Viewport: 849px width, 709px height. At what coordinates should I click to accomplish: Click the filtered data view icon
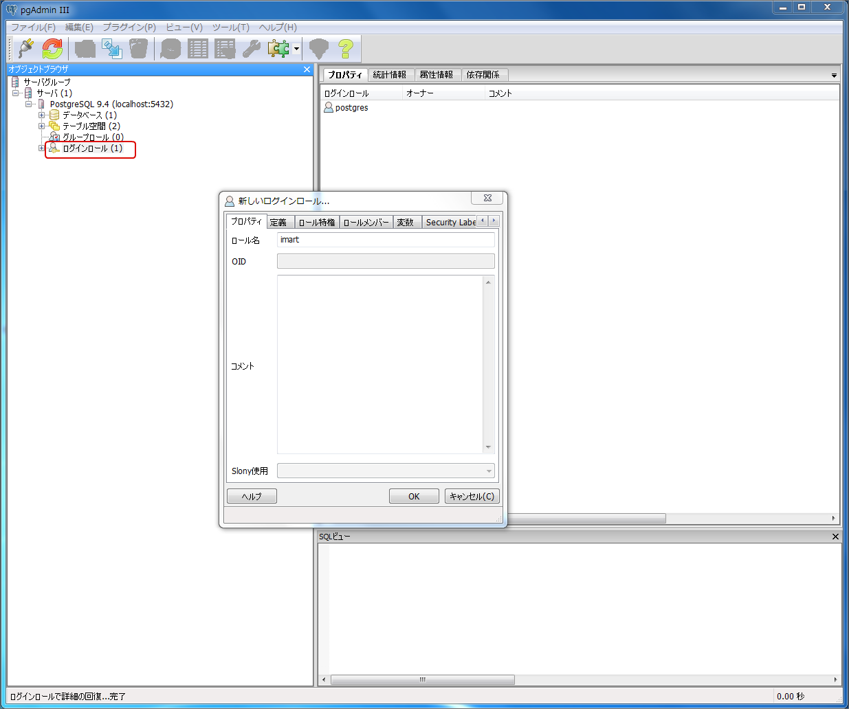coord(225,48)
